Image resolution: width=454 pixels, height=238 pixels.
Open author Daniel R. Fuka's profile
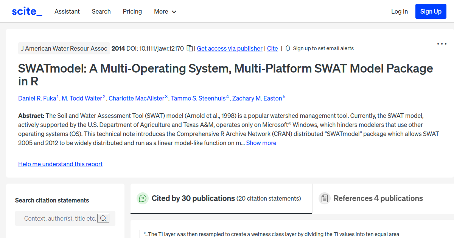(x=37, y=98)
